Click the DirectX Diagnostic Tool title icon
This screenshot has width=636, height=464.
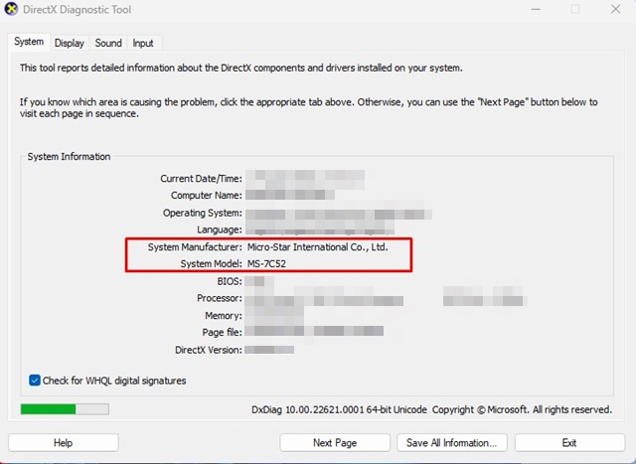click(11, 9)
